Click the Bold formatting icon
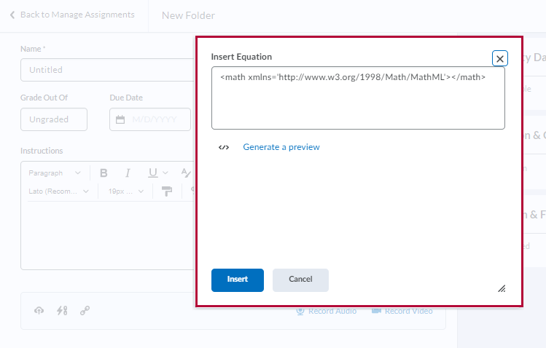The width and height of the screenshot is (546, 348). coord(104,173)
